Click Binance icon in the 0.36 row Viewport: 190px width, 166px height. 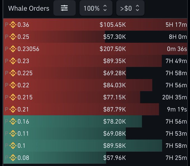click(x=13, y=25)
